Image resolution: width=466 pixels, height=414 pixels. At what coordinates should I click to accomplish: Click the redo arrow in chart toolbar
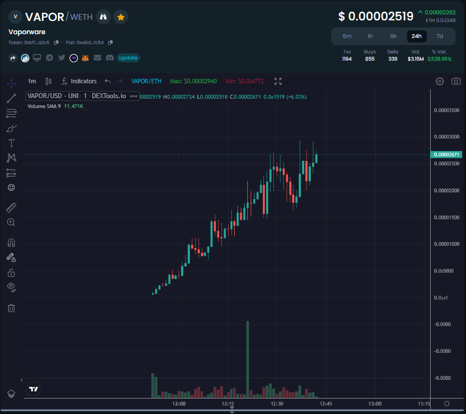[119, 82]
